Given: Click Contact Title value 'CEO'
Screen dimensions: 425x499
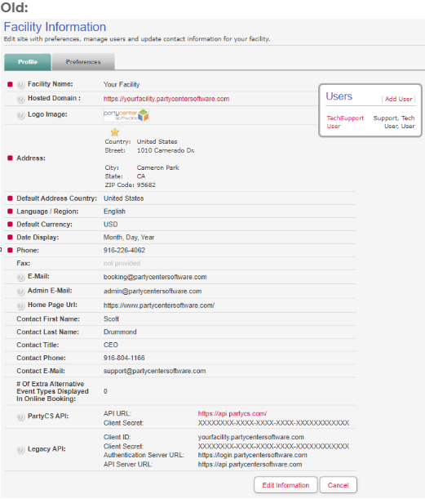Looking at the screenshot, I should (x=111, y=345).
